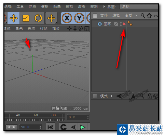
Task: Expand more attribute manager menus arrow
Action: pos(112,96)
